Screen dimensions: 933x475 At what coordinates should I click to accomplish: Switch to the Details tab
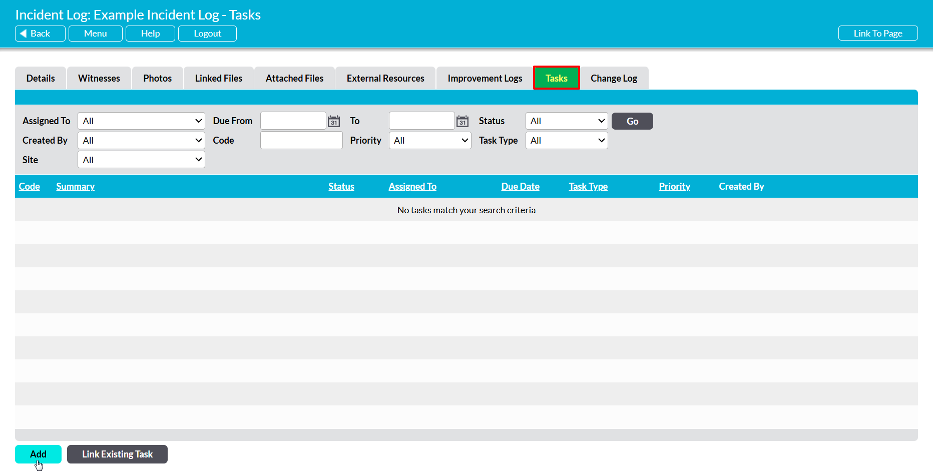[x=41, y=78]
